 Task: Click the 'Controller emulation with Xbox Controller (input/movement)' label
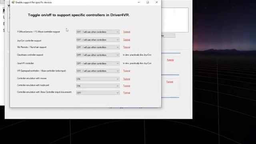(x=44, y=92)
